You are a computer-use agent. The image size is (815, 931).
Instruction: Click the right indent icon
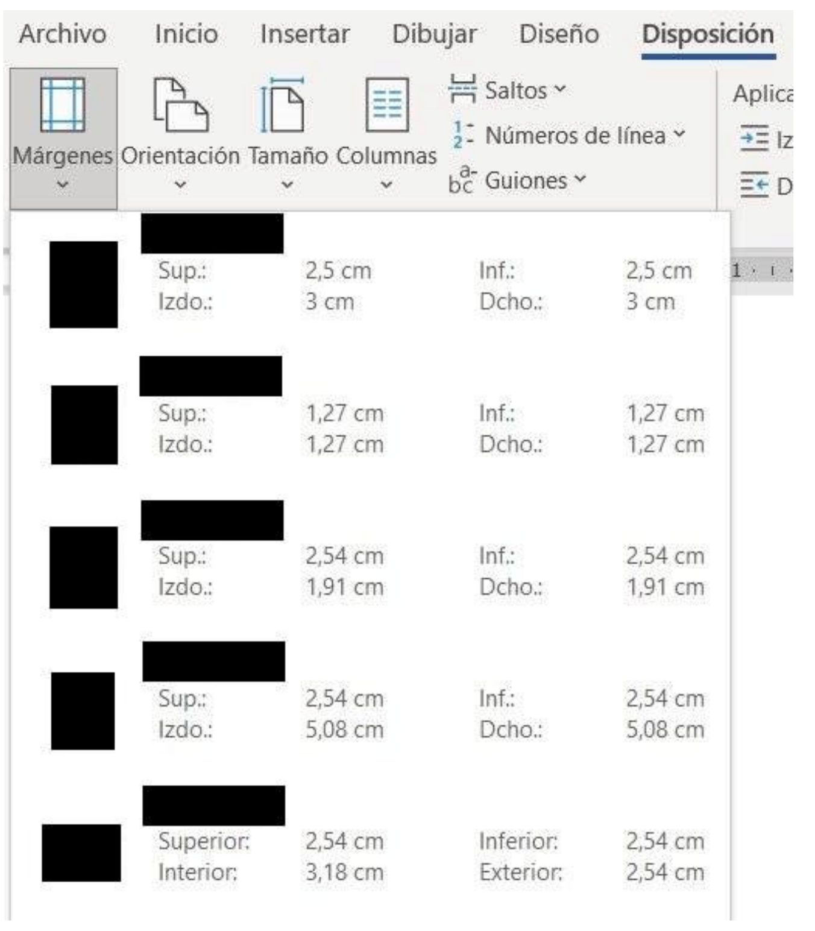[754, 185]
